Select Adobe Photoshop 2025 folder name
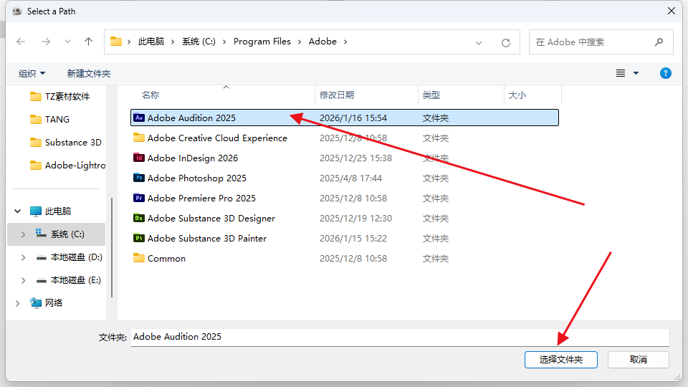 pos(196,178)
